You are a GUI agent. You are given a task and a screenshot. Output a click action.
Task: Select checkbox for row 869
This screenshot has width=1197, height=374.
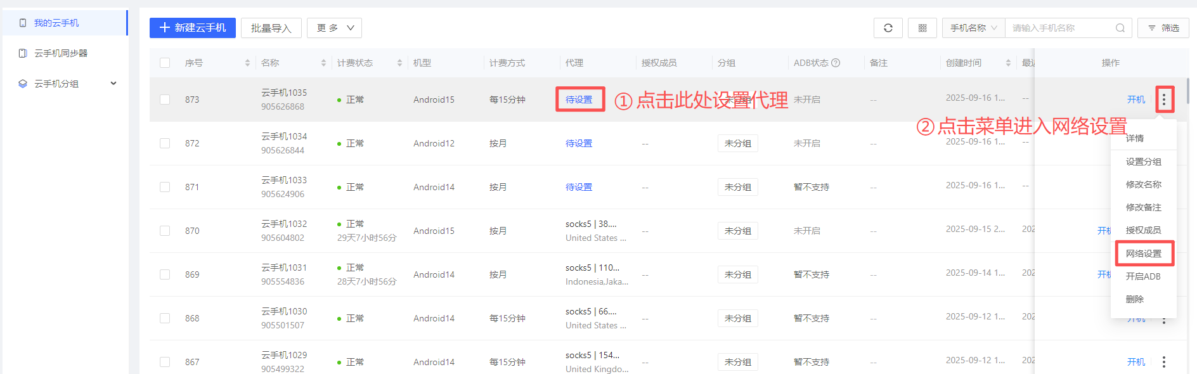(165, 274)
